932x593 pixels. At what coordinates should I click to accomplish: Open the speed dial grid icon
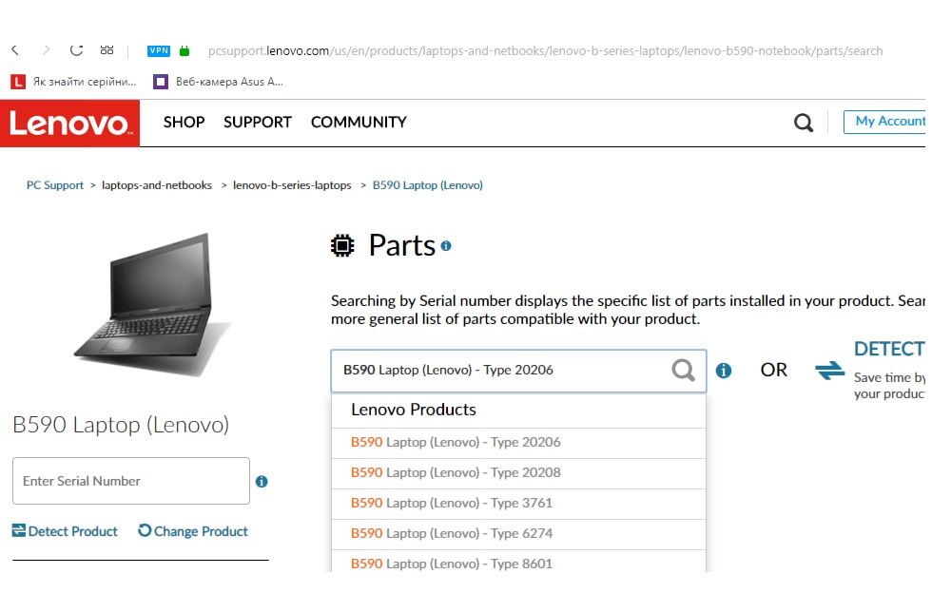click(x=107, y=50)
